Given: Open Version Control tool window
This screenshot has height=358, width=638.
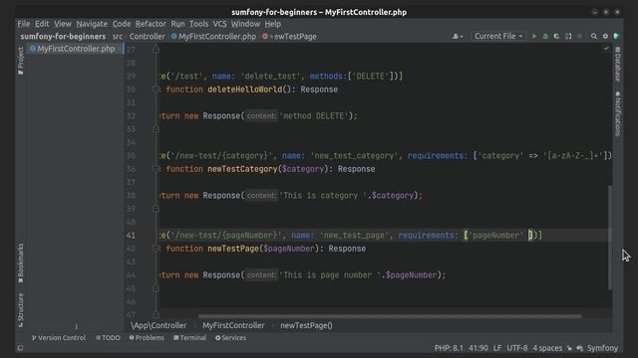Looking at the screenshot, I should pyautogui.click(x=59, y=338).
